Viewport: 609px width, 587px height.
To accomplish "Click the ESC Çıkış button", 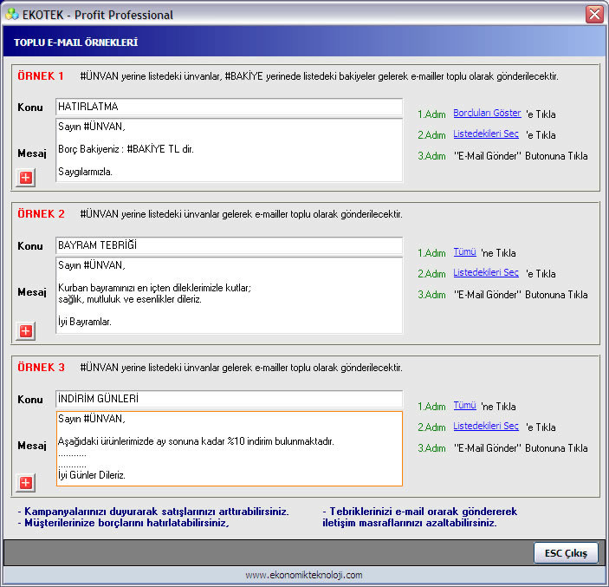I will point(566,553).
